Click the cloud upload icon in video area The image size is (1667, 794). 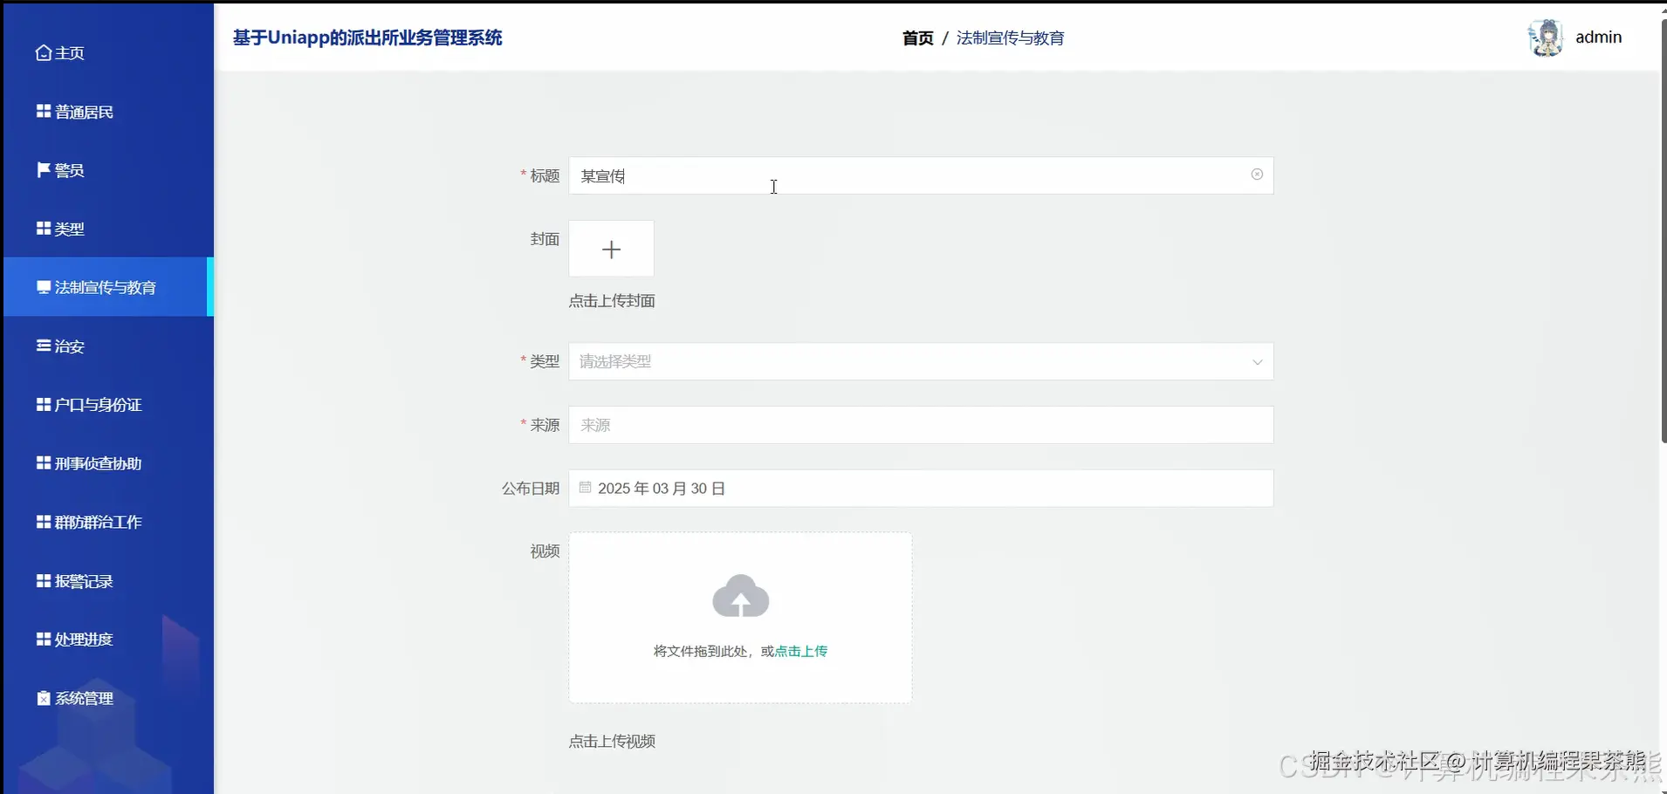tap(741, 596)
